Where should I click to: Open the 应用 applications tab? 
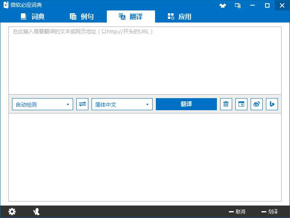point(180,16)
